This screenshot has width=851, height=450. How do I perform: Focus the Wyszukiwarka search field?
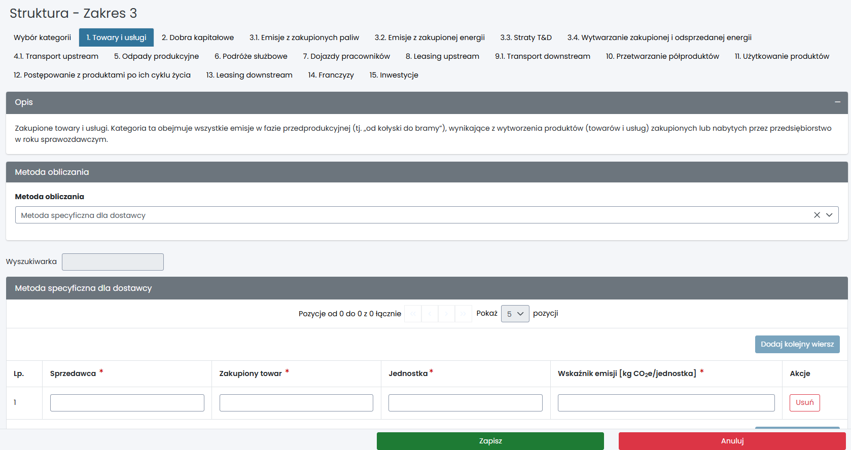coord(113,262)
